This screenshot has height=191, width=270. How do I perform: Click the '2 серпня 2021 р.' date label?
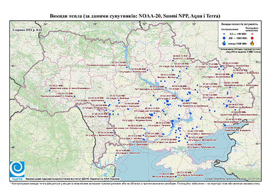coord(24,30)
